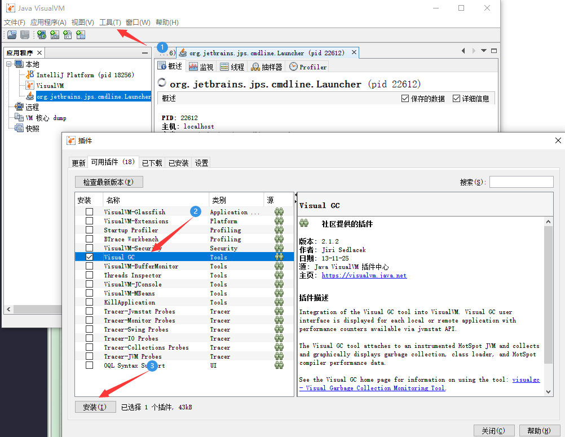
Task: Click the 帮助(H) button in plugins dialog
Action: [x=539, y=430]
